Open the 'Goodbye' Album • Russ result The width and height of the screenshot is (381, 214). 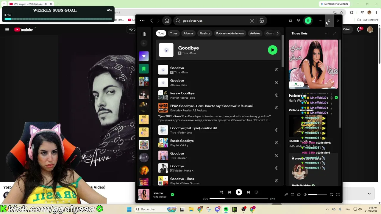(218, 82)
